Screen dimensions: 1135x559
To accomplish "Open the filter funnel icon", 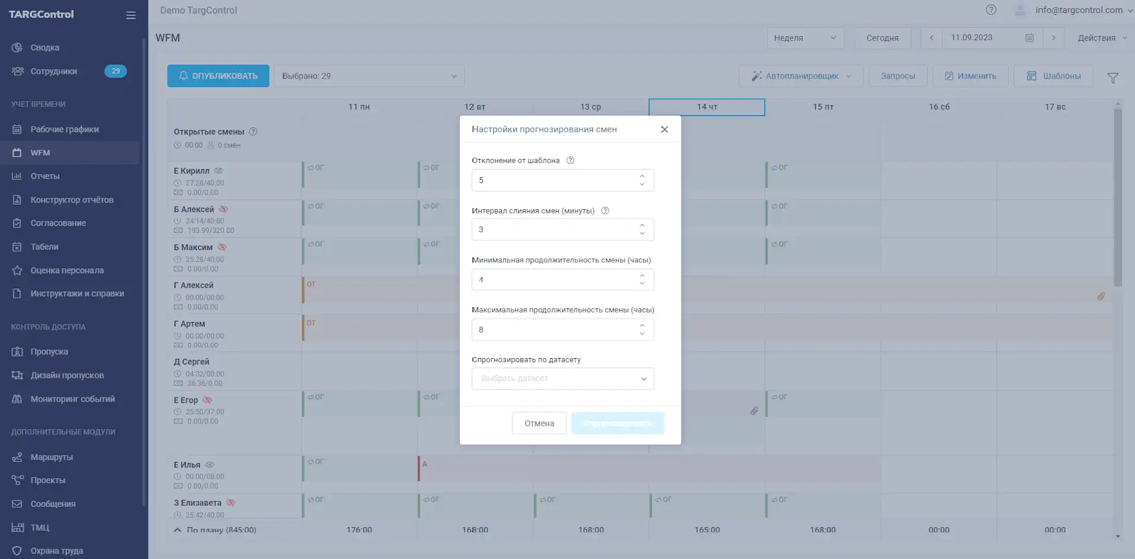I will 1113,77.
